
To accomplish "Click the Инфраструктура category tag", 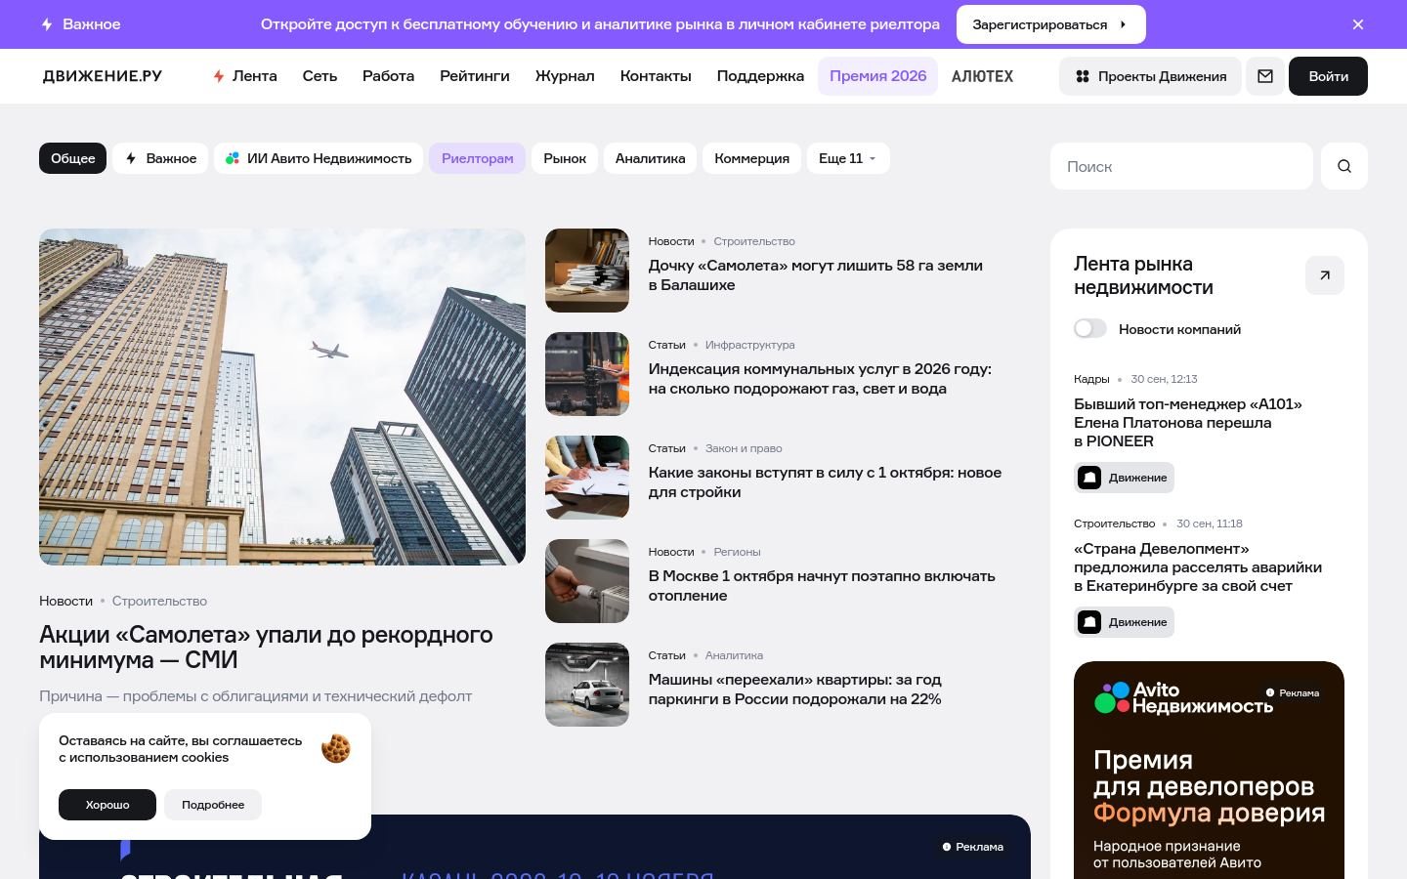I will (749, 345).
